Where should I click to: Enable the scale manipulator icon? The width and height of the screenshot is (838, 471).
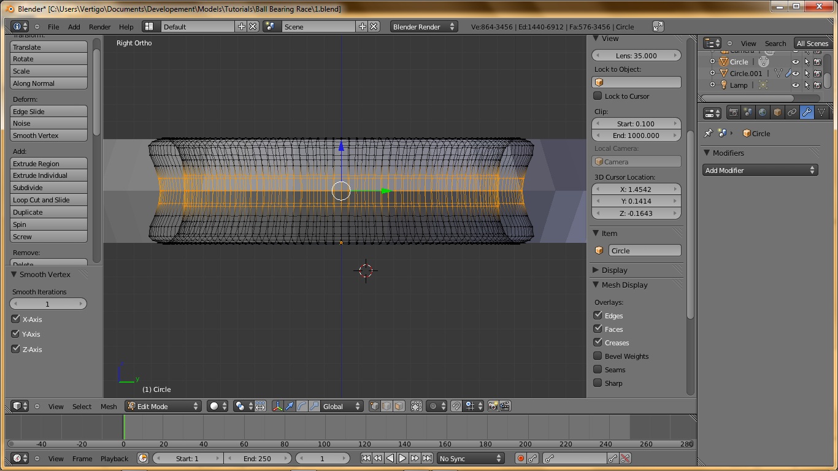point(314,406)
